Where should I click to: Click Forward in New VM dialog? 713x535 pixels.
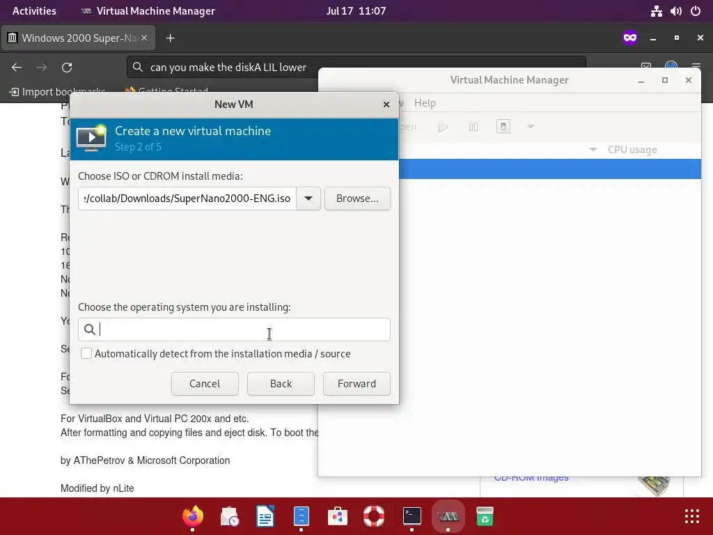pyautogui.click(x=356, y=384)
